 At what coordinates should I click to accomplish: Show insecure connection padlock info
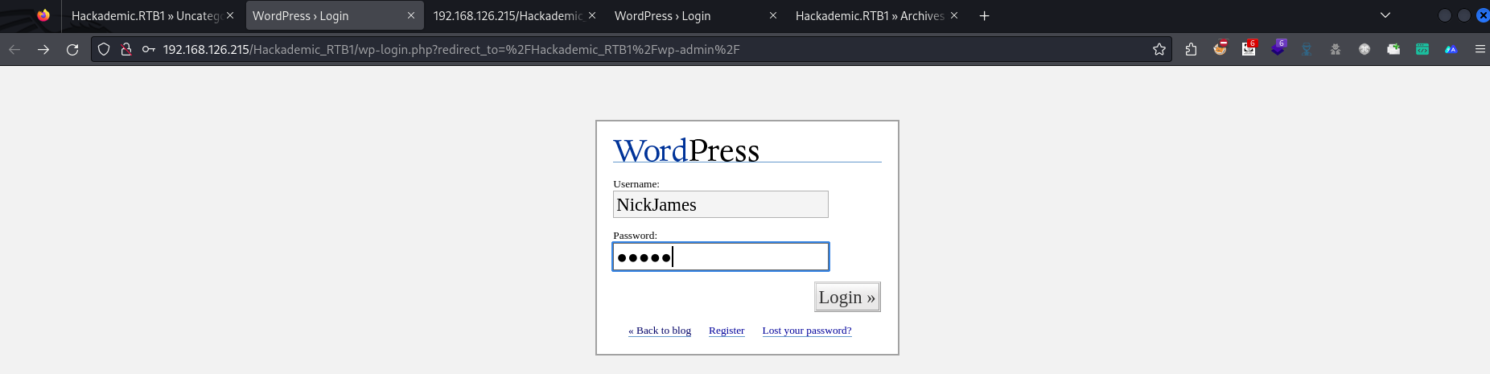pyautogui.click(x=126, y=49)
